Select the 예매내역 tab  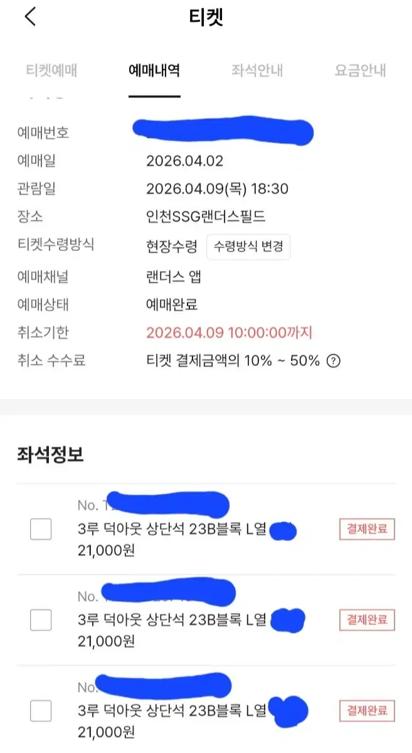pos(154,70)
